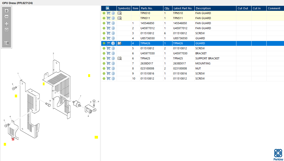Click the search icon in table header

click(x=108, y=8)
